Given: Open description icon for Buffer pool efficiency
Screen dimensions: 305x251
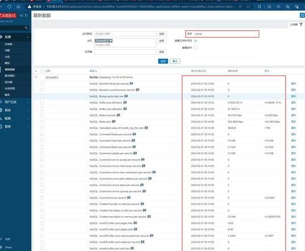Looking at the screenshot, I should pos(125,102).
